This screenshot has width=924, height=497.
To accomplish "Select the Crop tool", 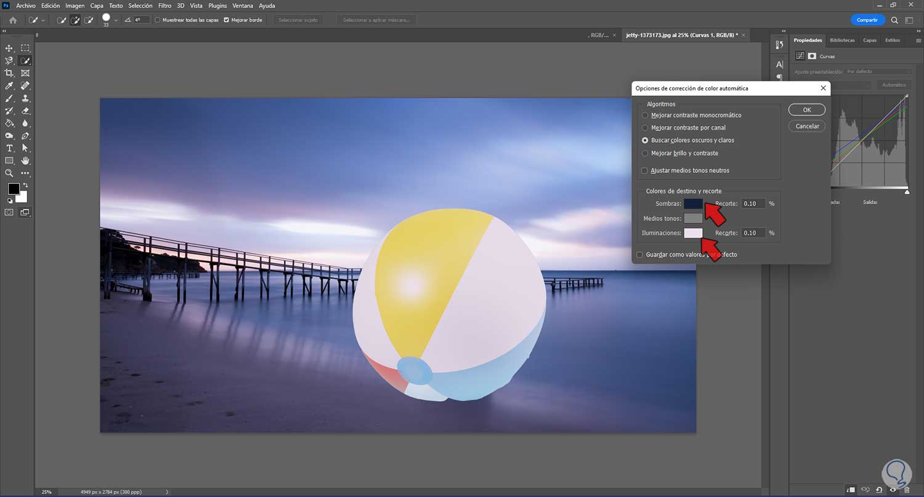I will point(9,73).
